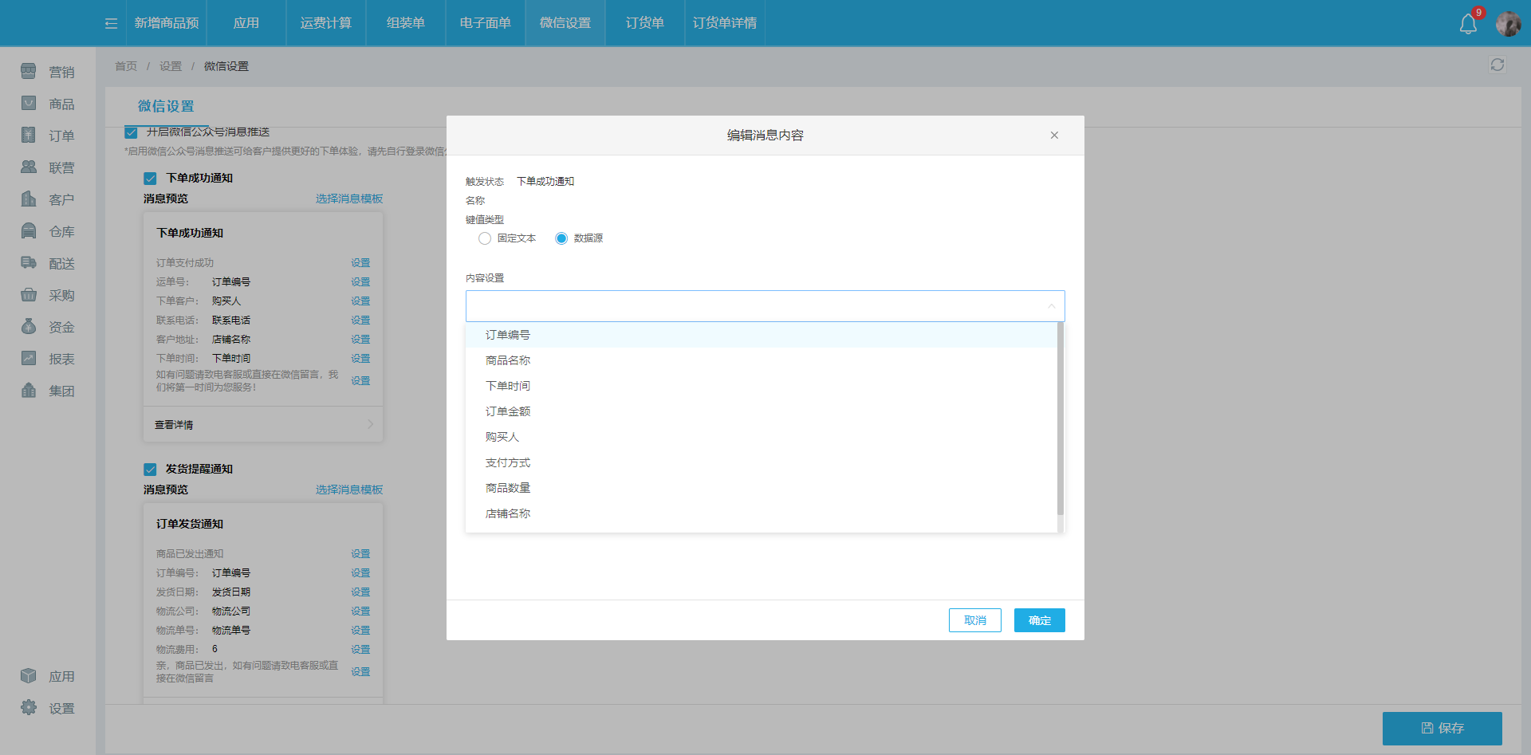Expand 查看详情 with the right chevron
Screen dimensions: 1531x755
point(369,424)
